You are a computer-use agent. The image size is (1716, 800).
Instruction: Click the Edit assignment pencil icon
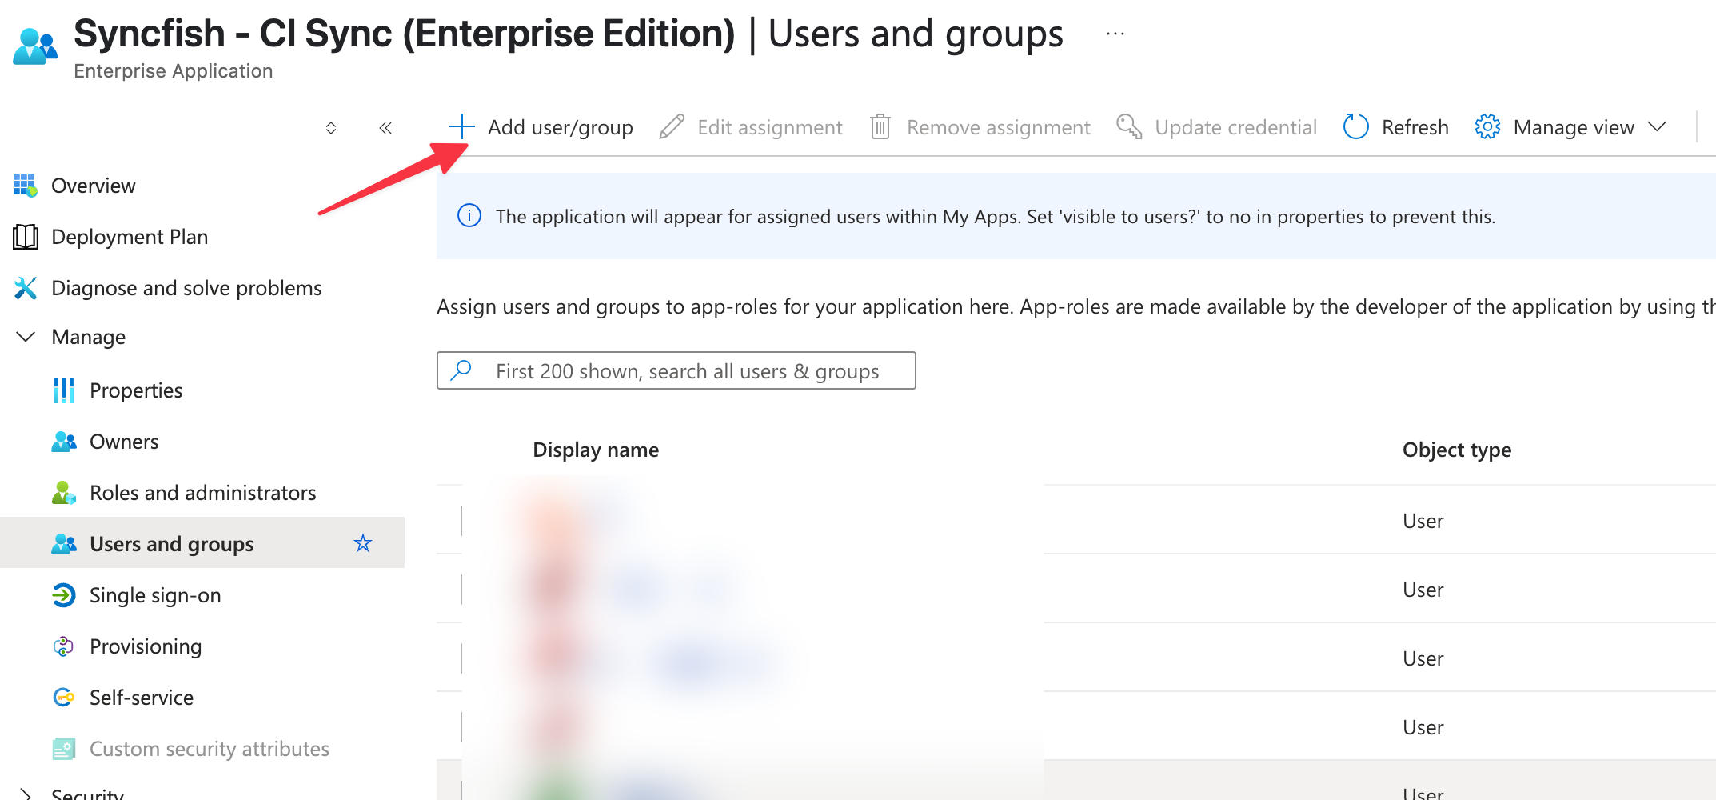pos(672,126)
